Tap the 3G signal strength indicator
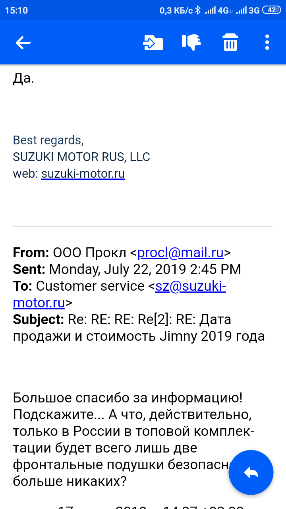This screenshot has height=509, width=286. 247,10
